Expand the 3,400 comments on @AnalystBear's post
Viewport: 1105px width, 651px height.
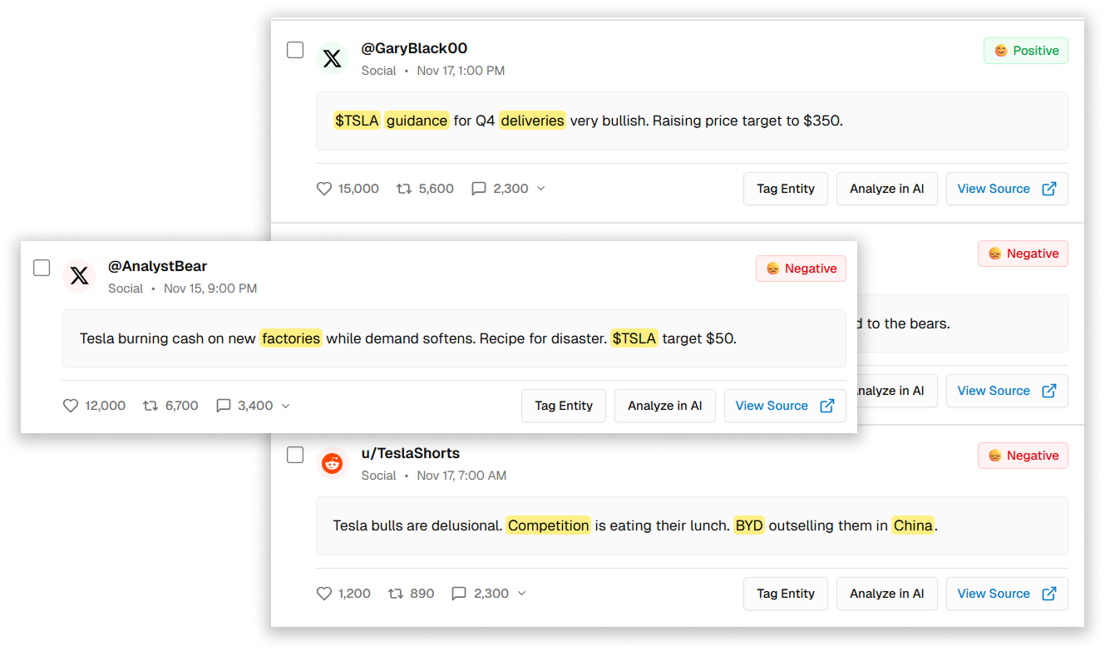tap(286, 406)
